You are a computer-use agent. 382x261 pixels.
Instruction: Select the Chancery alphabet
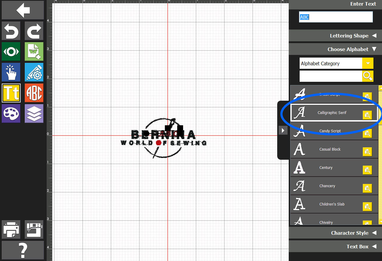pyautogui.click(x=334, y=186)
